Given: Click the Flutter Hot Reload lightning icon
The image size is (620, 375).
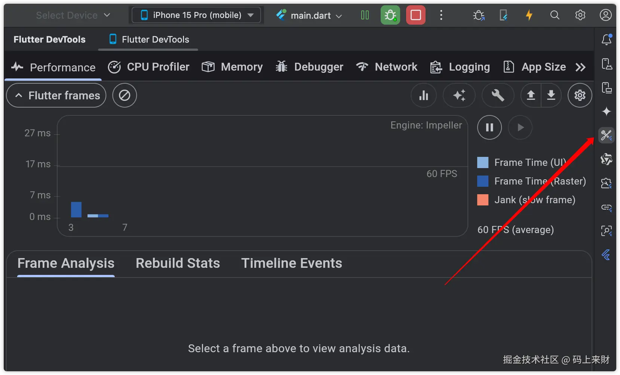Looking at the screenshot, I should (529, 15).
